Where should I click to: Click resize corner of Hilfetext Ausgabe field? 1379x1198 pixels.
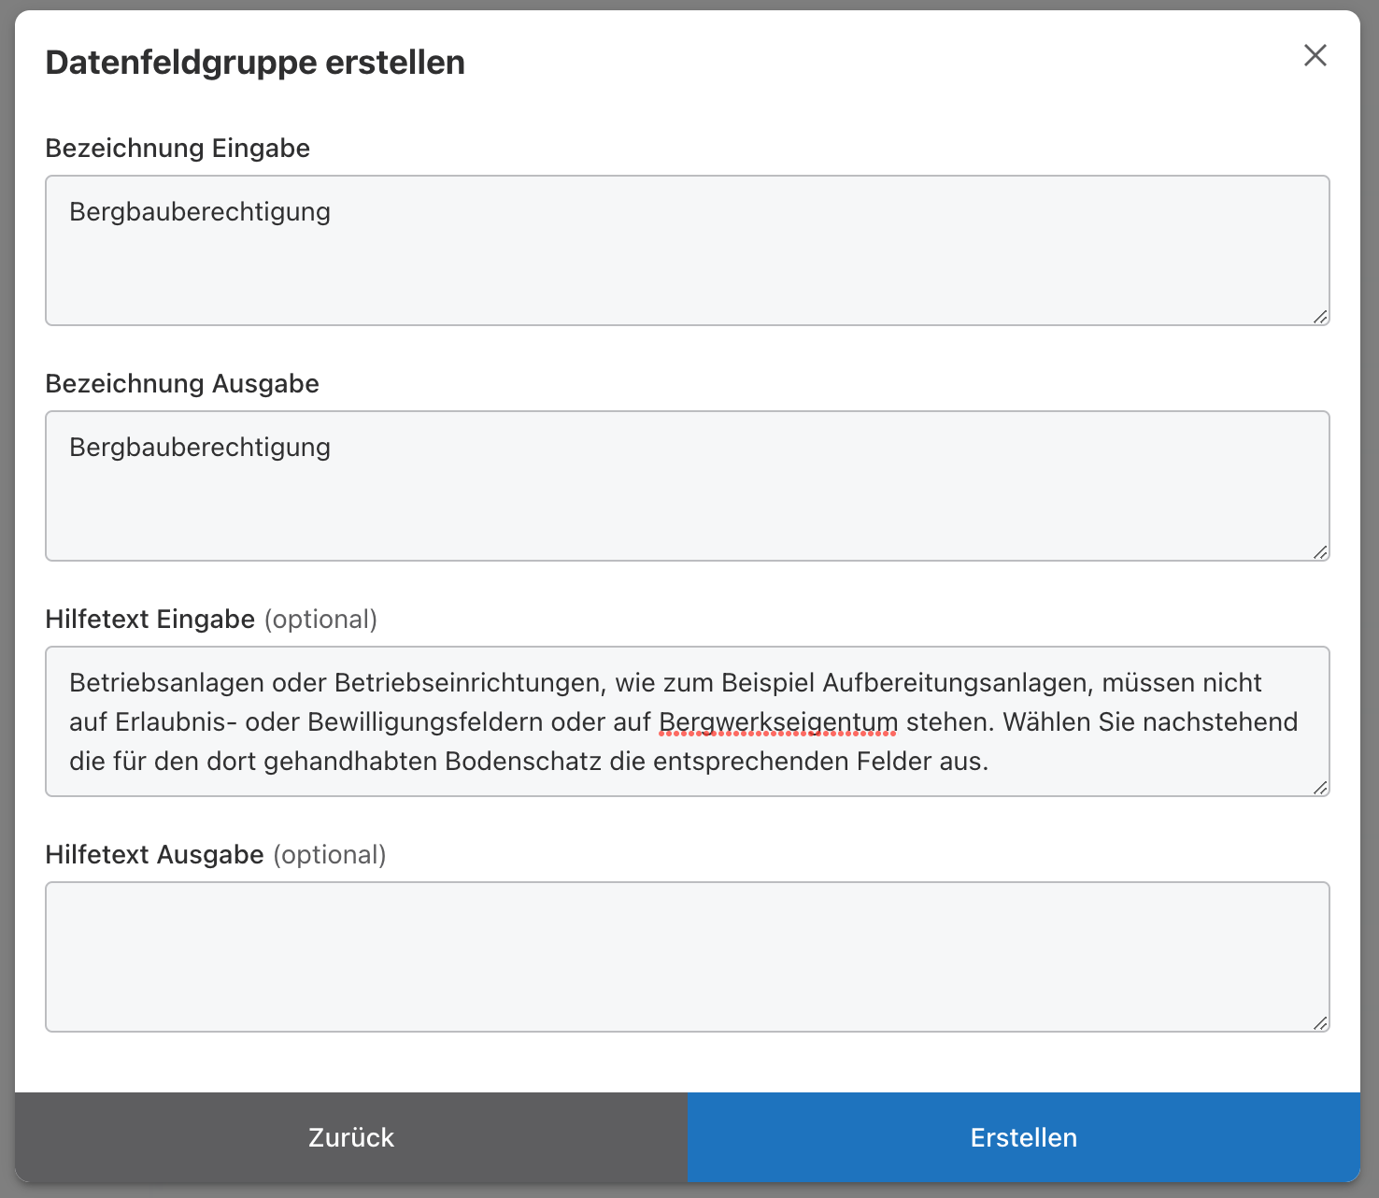tap(1319, 1023)
